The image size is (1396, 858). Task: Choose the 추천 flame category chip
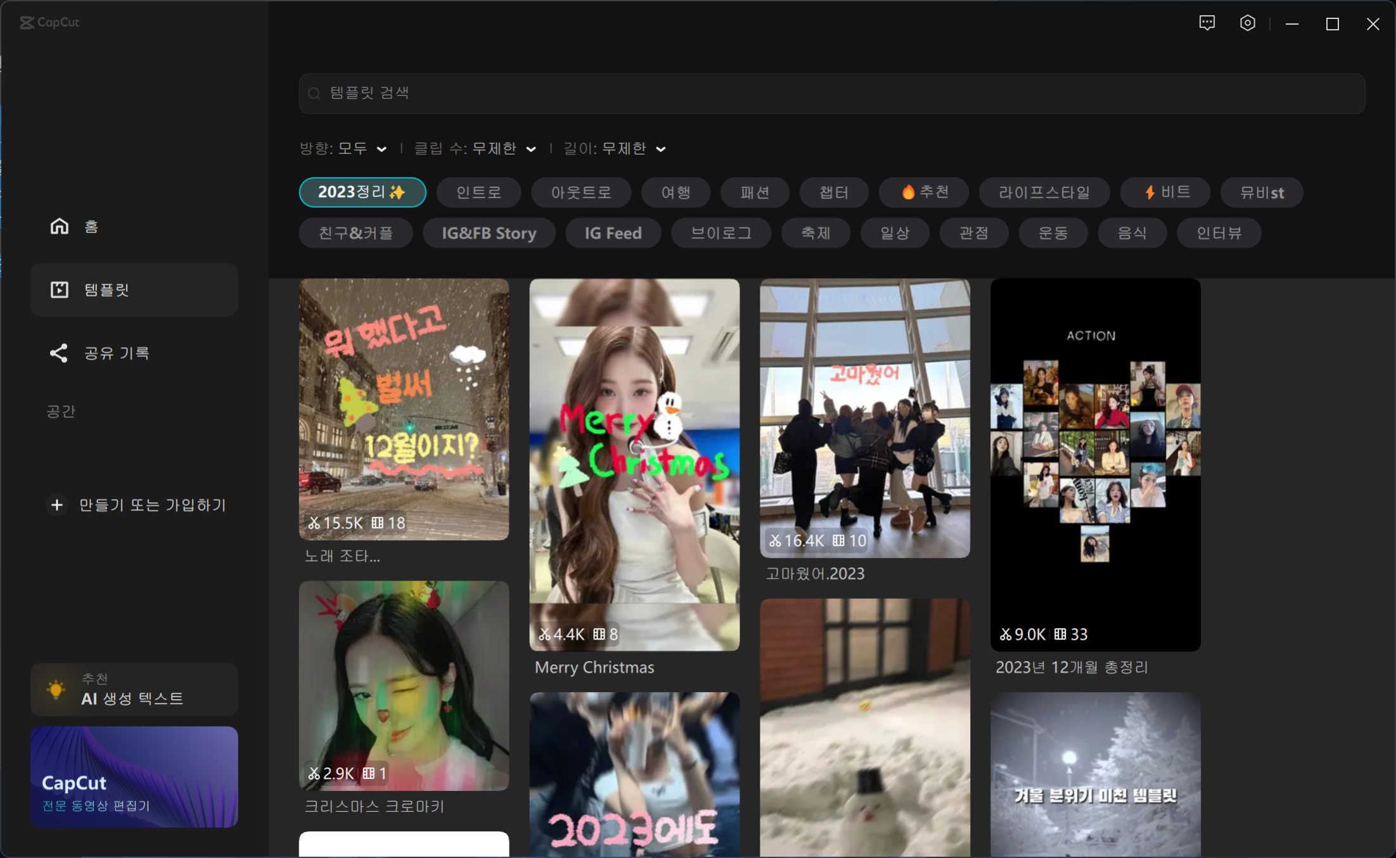pyautogui.click(x=923, y=192)
